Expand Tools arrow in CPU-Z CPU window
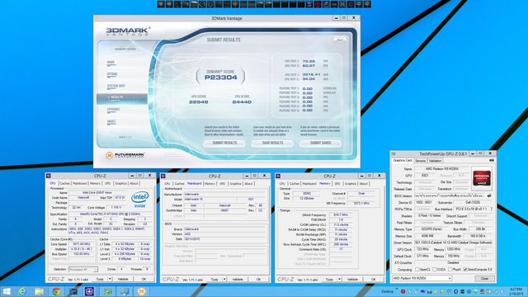The width and height of the screenshot is (528, 297). tap(110, 279)
